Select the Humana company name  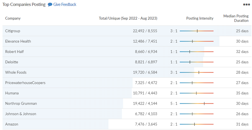pyautogui.click(x=12, y=93)
